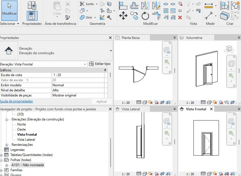Screen dimensions: 241x176
Task: Select the Scale tool
Action: pos(173,11)
